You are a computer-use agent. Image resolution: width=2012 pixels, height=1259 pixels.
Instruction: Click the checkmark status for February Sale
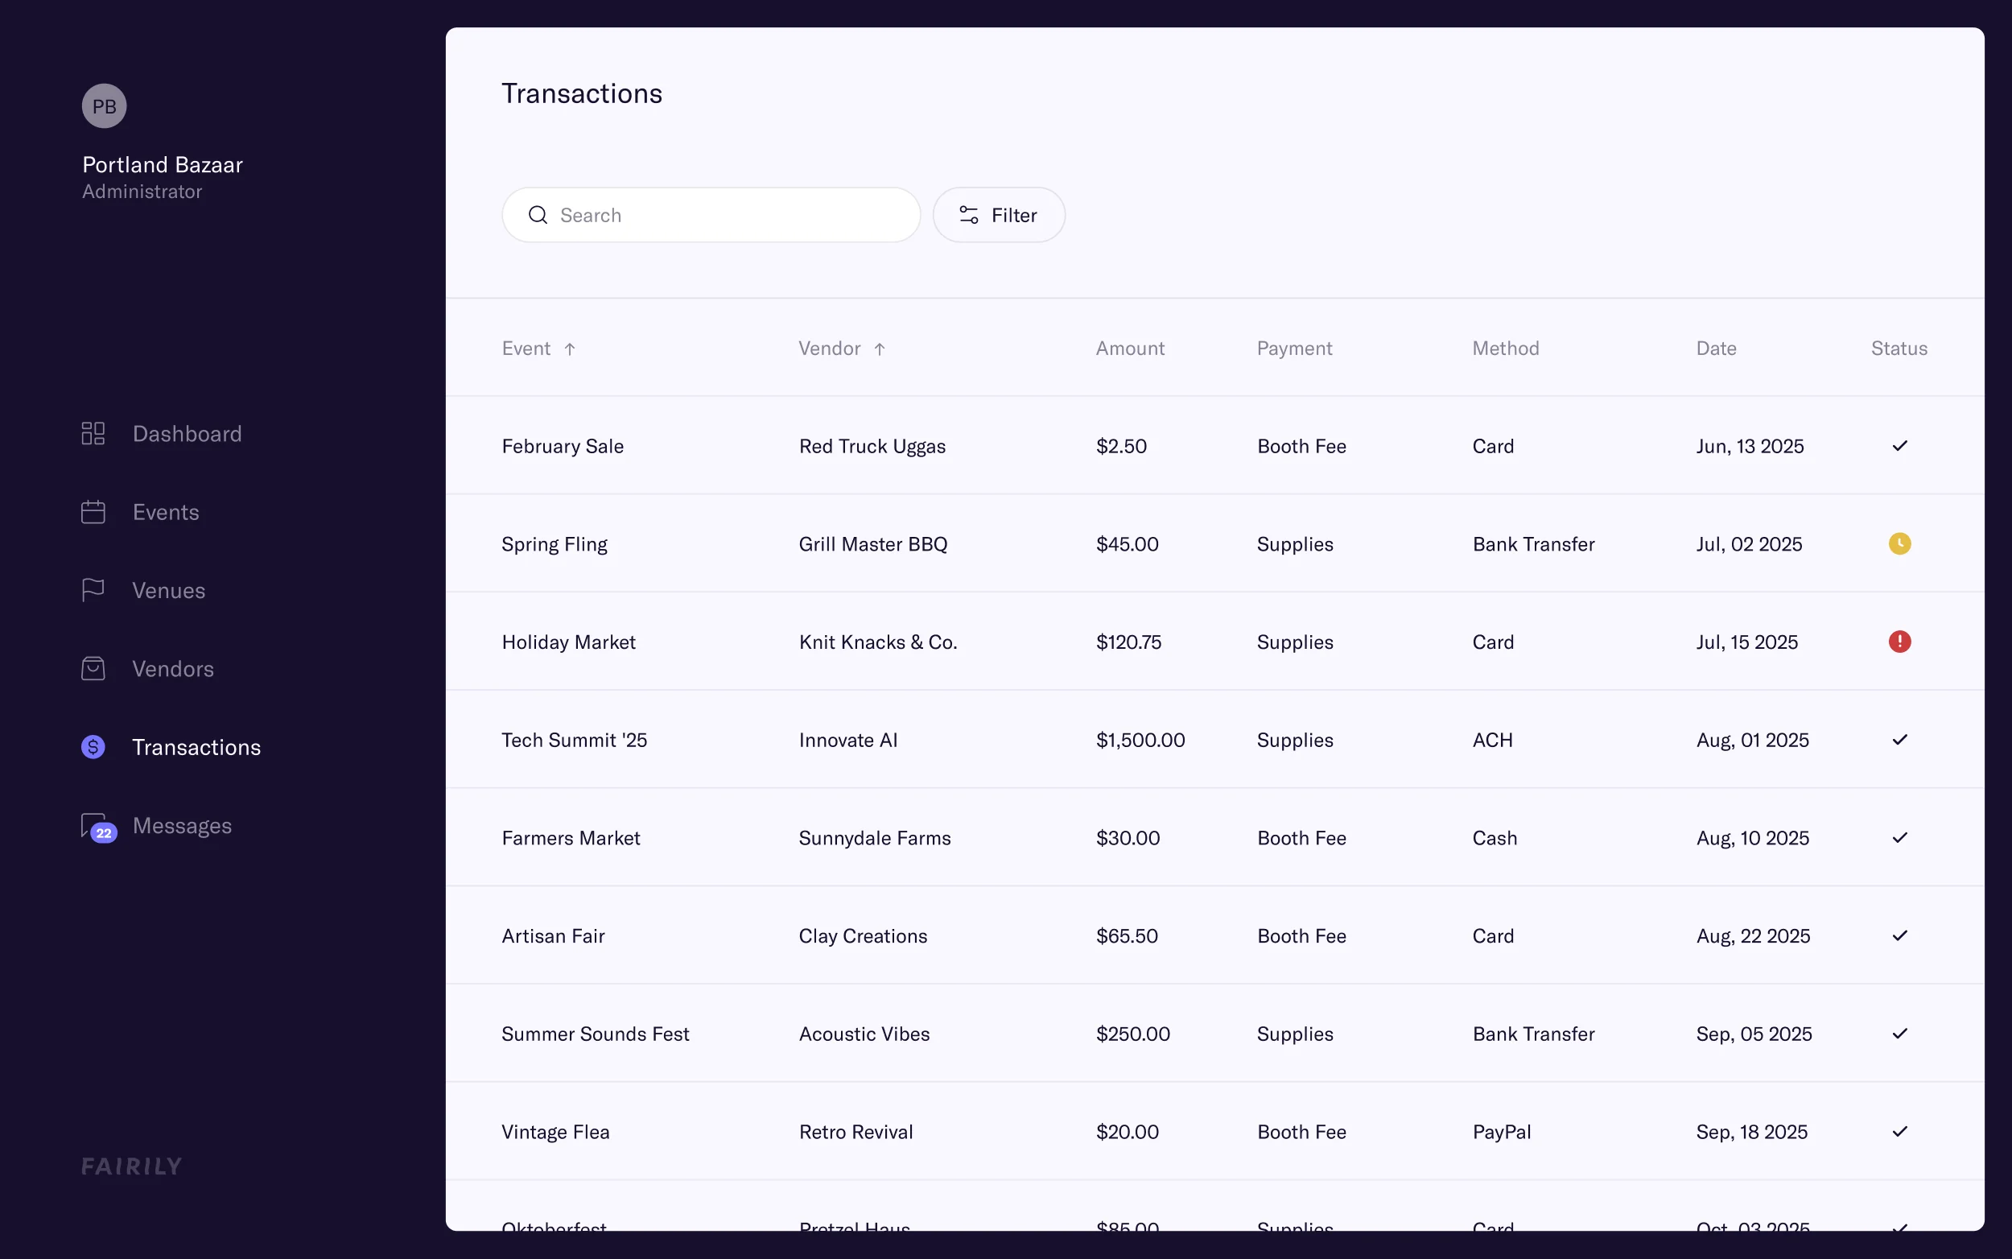(1899, 445)
